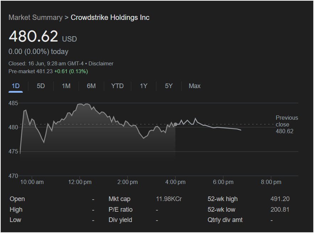Click the 12:00 pm axis label
Screen dimensions: 314x233
click(x=80, y=182)
